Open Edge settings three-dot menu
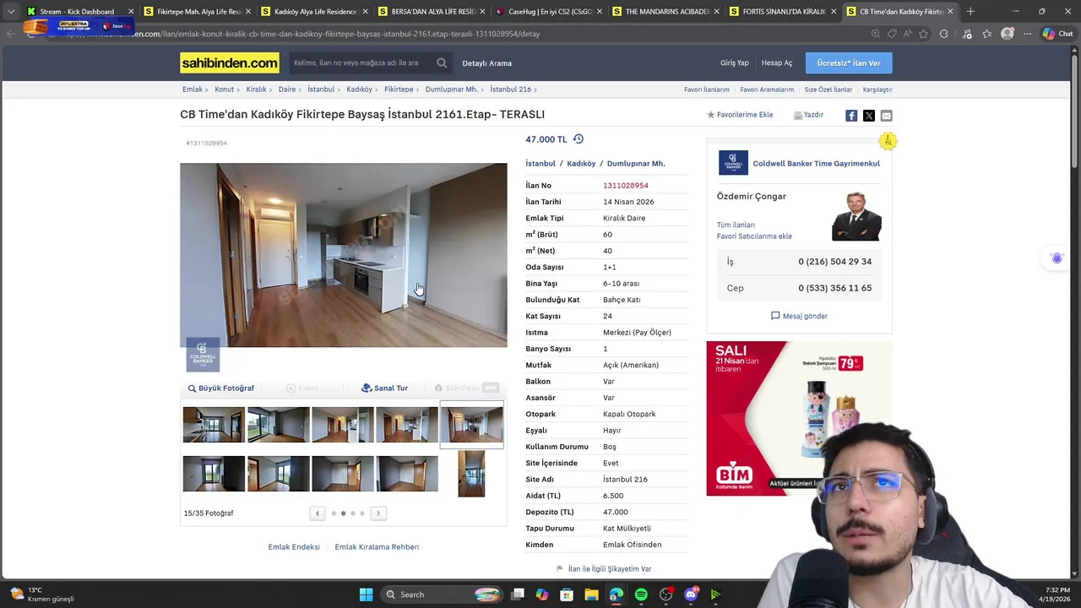1081x608 pixels. 1028,34
